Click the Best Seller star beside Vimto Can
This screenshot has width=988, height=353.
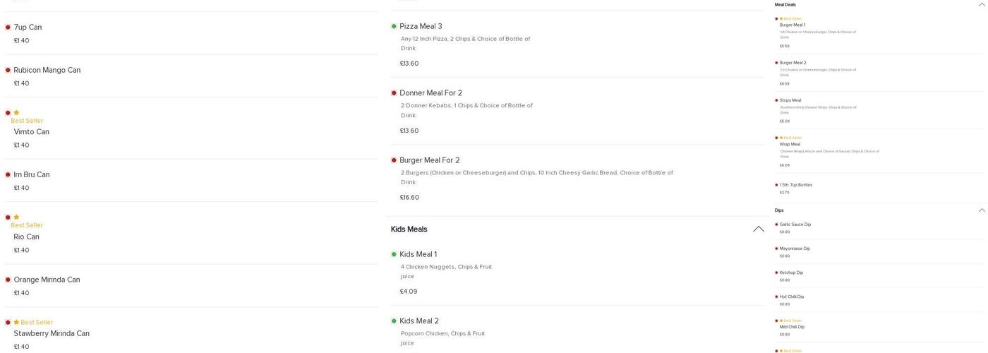16,113
